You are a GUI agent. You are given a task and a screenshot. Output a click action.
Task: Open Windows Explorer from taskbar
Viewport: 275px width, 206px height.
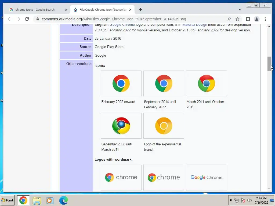click(37, 200)
